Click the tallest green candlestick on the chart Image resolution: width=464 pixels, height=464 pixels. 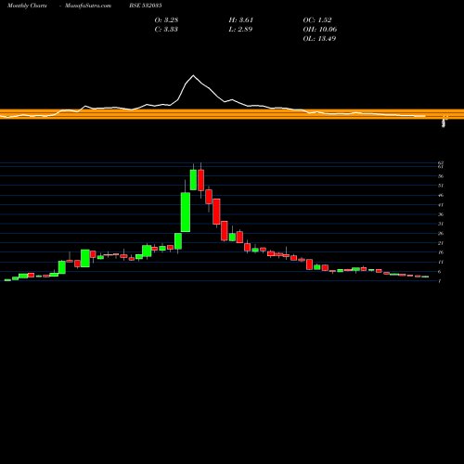point(186,213)
